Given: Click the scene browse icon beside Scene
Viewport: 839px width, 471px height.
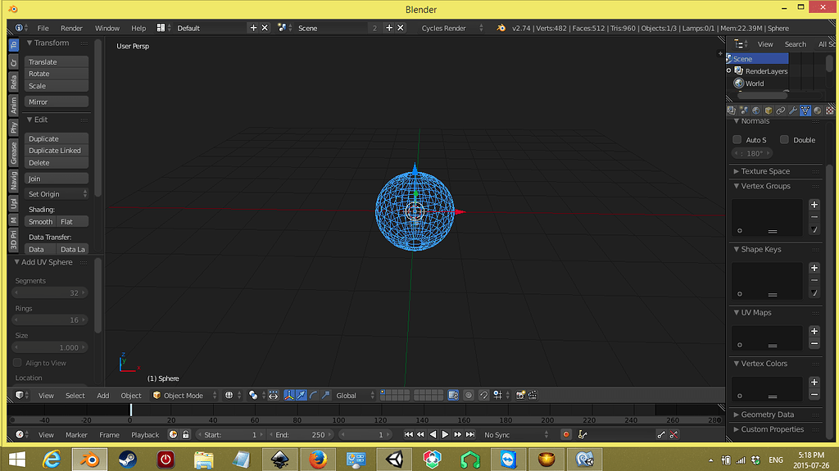Looking at the screenshot, I should tap(282, 28).
